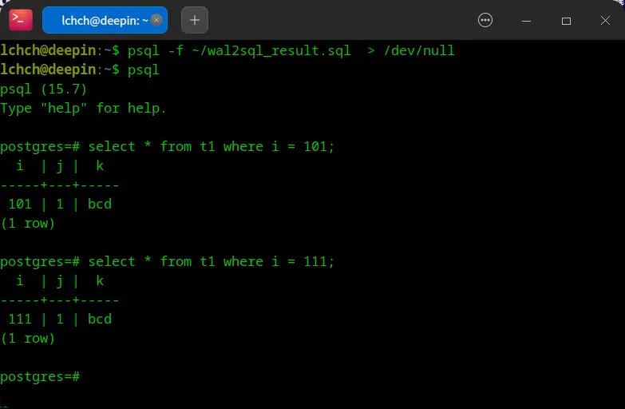Click the Type "help" for help line

click(84, 108)
